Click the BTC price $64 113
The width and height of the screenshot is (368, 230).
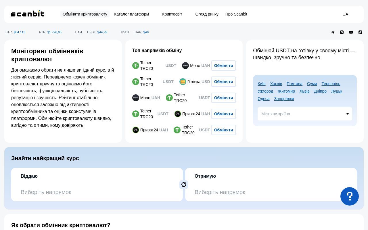coord(20,32)
